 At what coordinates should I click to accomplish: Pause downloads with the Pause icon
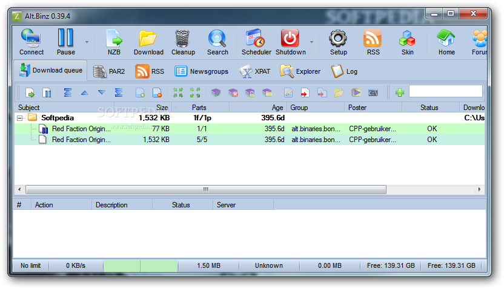click(x=66, y=42)
